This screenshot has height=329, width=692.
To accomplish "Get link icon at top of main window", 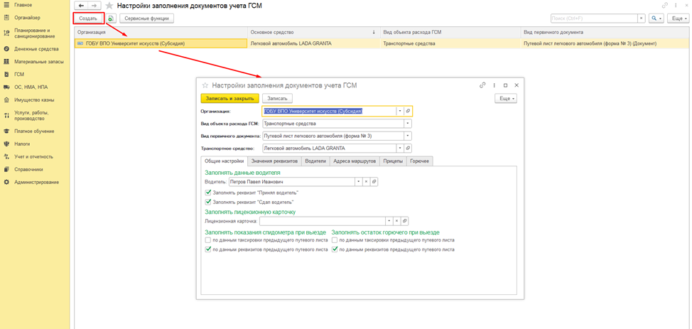I will coord(664,5).
